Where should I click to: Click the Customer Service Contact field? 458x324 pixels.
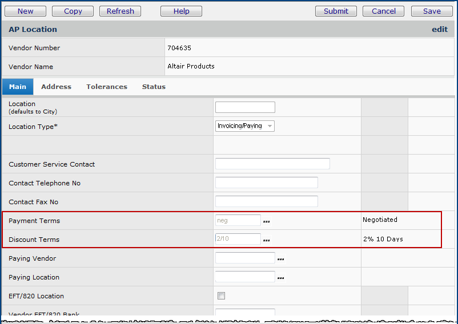(x=272, y=164)
